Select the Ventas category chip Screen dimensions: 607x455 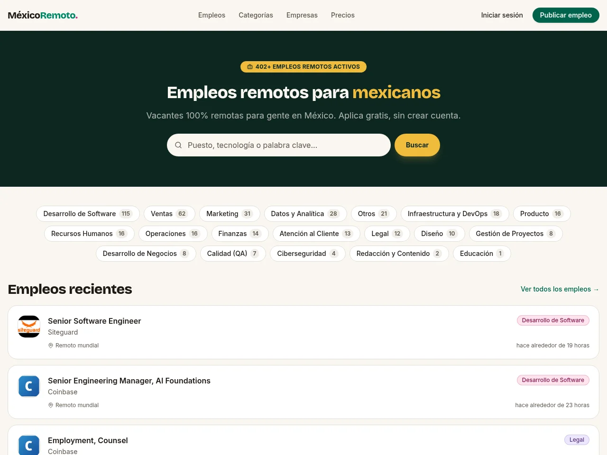point(169,214)
